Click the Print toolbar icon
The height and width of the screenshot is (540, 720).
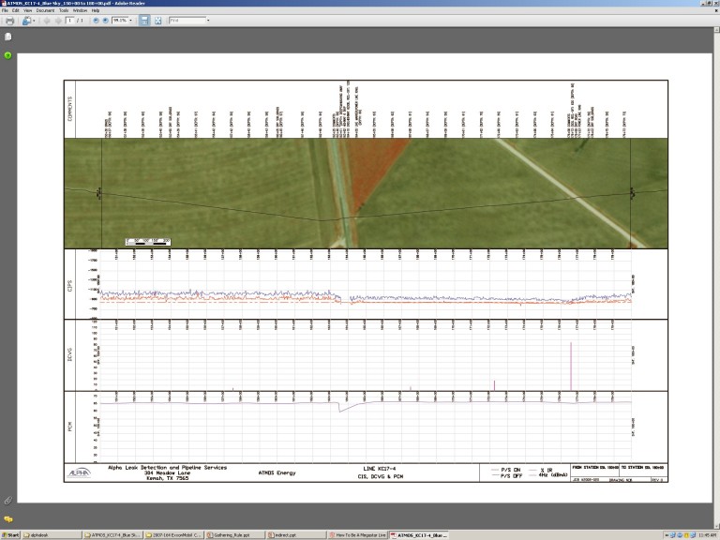(x=9, y=21)
